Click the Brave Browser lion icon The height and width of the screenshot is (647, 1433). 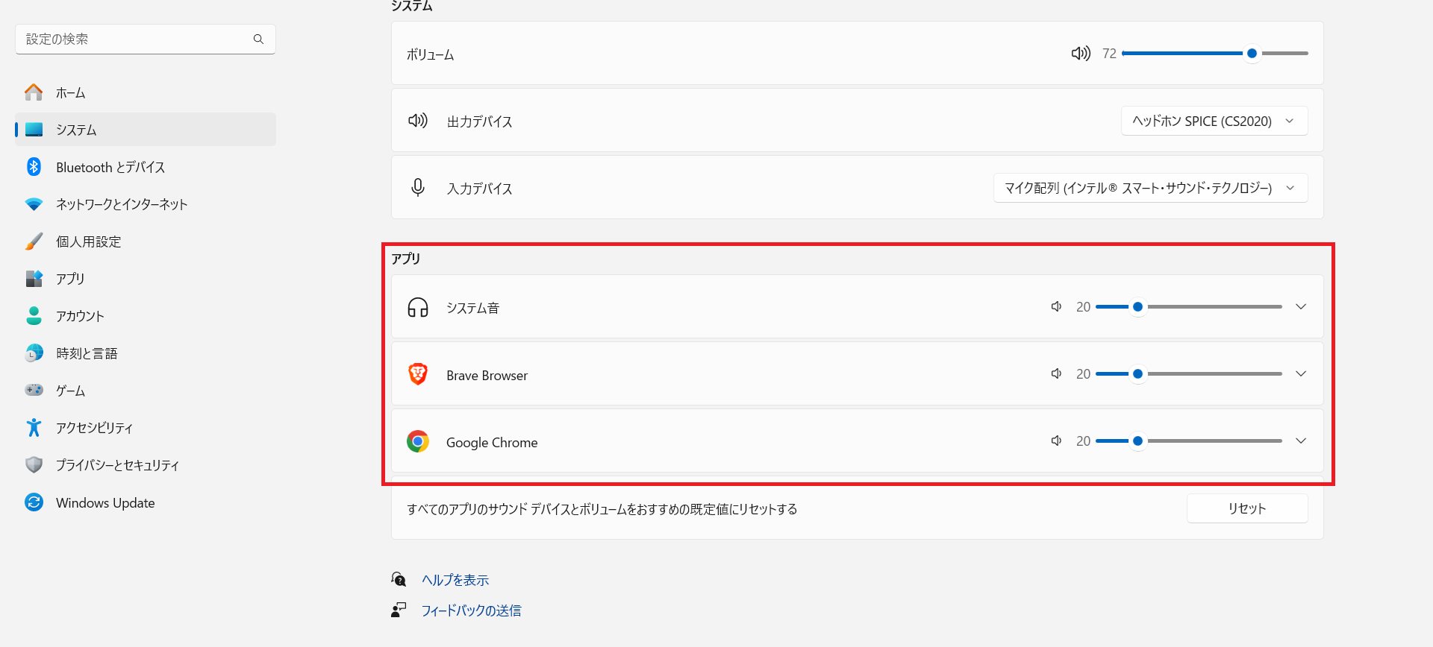click(418, 374)
